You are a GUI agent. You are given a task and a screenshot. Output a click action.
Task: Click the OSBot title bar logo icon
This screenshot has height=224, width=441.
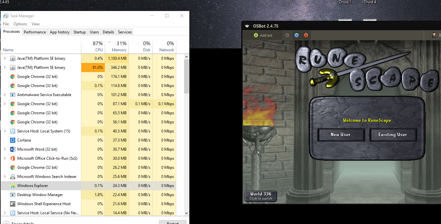coord(247,26)
